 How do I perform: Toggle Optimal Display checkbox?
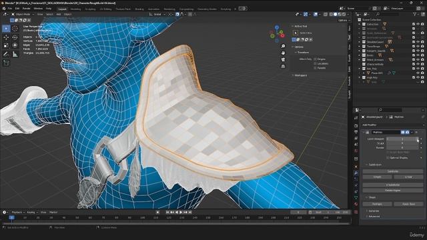tap(388, 157)
